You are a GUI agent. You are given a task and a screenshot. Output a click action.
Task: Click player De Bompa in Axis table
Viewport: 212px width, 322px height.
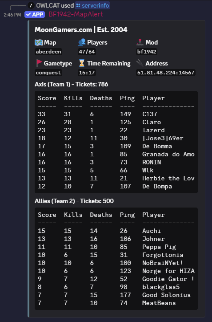(x=157, y=187)
